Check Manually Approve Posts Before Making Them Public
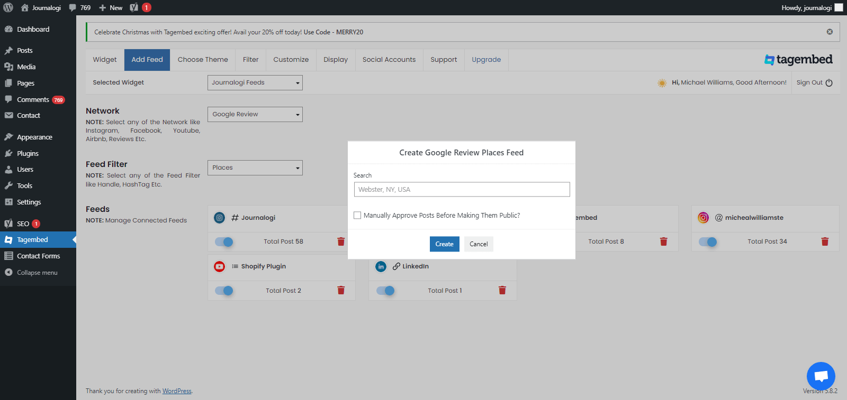847x400 pixels. 357,215
